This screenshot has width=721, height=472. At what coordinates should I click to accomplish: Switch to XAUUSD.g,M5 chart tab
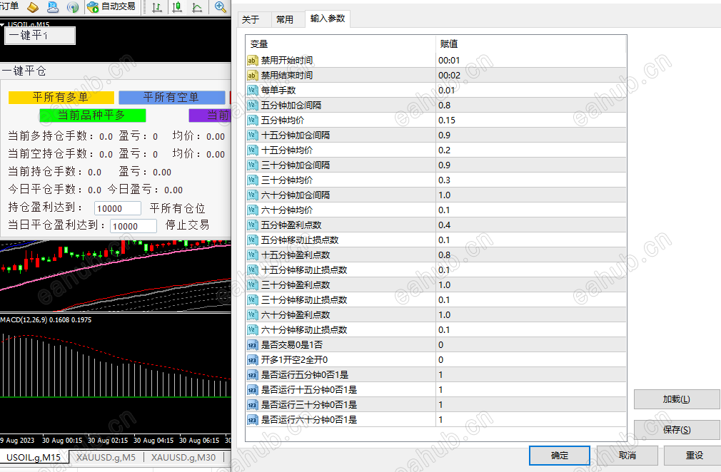click(106, 457)
